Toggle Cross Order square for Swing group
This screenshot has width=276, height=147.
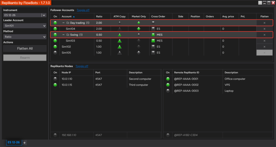153,35
